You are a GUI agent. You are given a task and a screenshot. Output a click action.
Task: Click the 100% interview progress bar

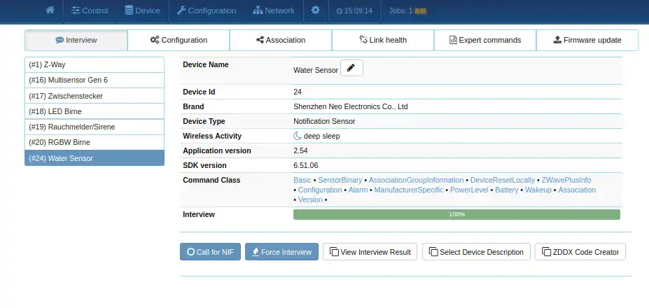[x=456, y=214]
